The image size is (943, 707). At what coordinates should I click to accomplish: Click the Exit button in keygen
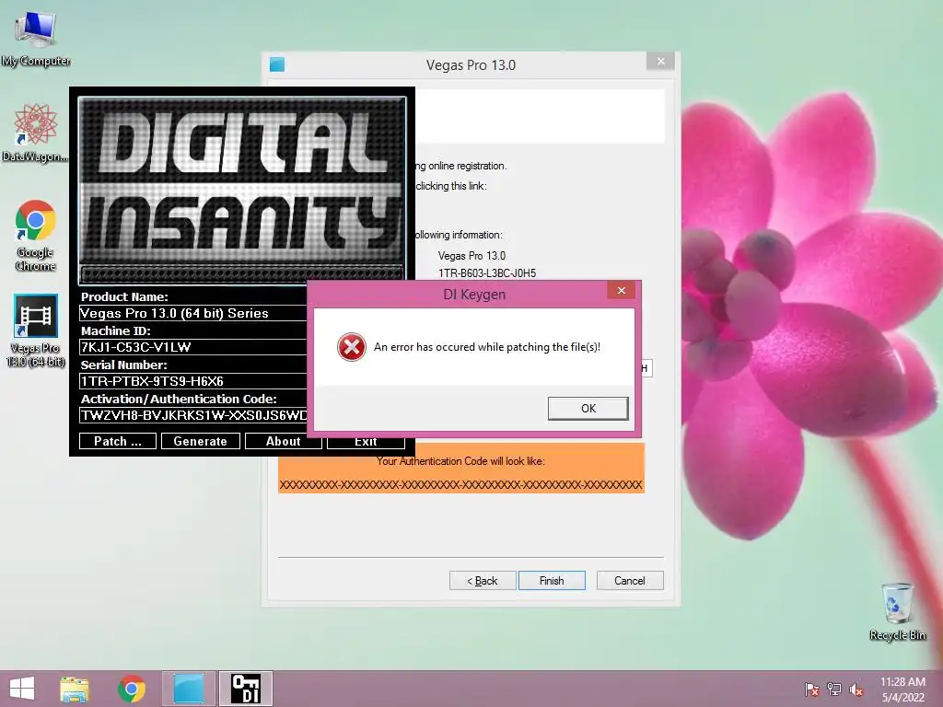click(x=366, y=442)
